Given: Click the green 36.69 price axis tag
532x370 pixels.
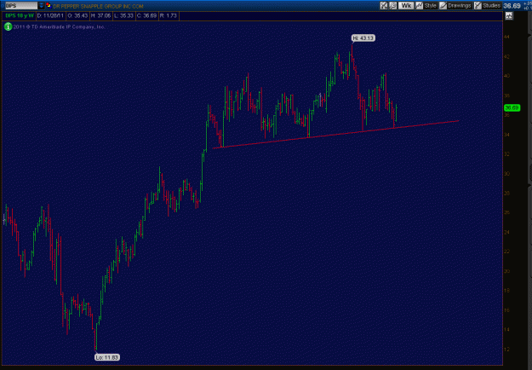Looking at the screenshot, I should coord(512,108).
